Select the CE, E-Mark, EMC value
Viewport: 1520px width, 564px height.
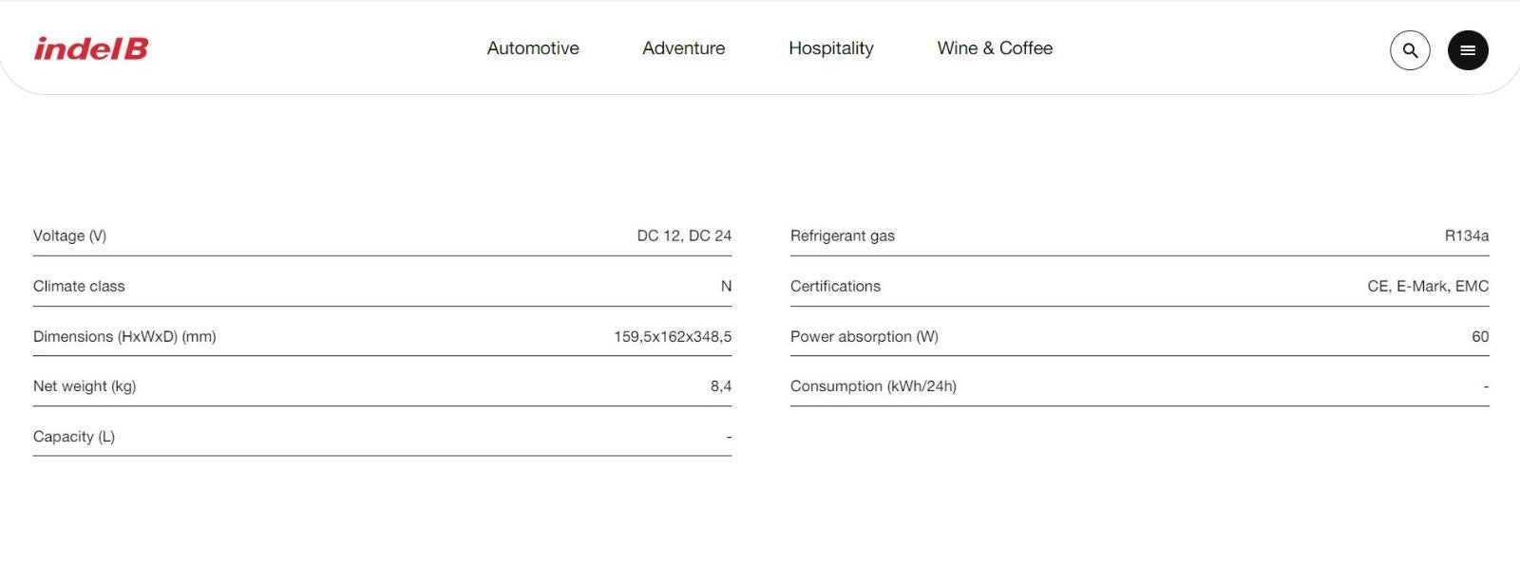(1428, 286)
